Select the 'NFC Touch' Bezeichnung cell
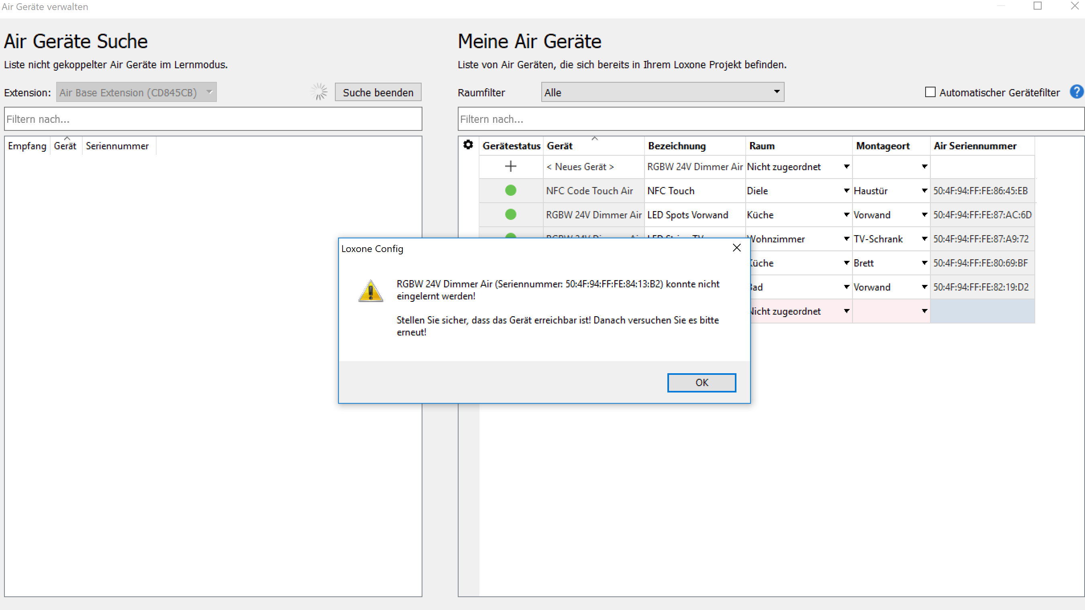This screenshot has height=610, width=1085. tap(695, 191)
